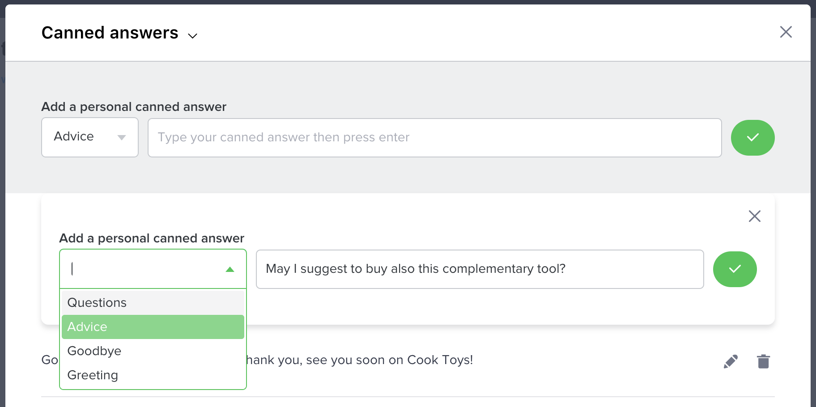This screenshot has width=816, height=407.
Task: Click the Canned answers heading
Action: [110, 33]
